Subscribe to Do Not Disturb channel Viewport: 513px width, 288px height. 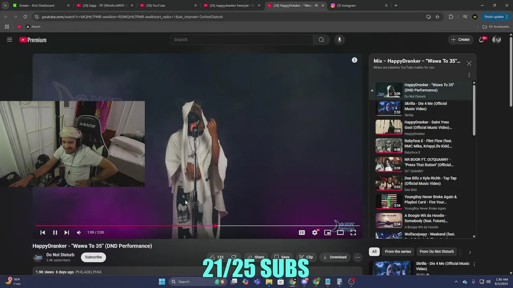(x=93, y=257)
